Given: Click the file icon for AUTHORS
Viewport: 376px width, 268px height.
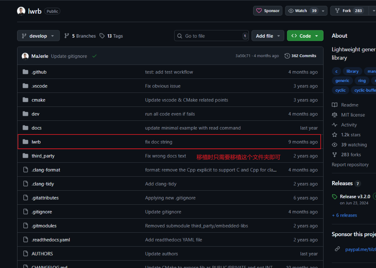Looking at the screenshot, I should pos(25,254).
